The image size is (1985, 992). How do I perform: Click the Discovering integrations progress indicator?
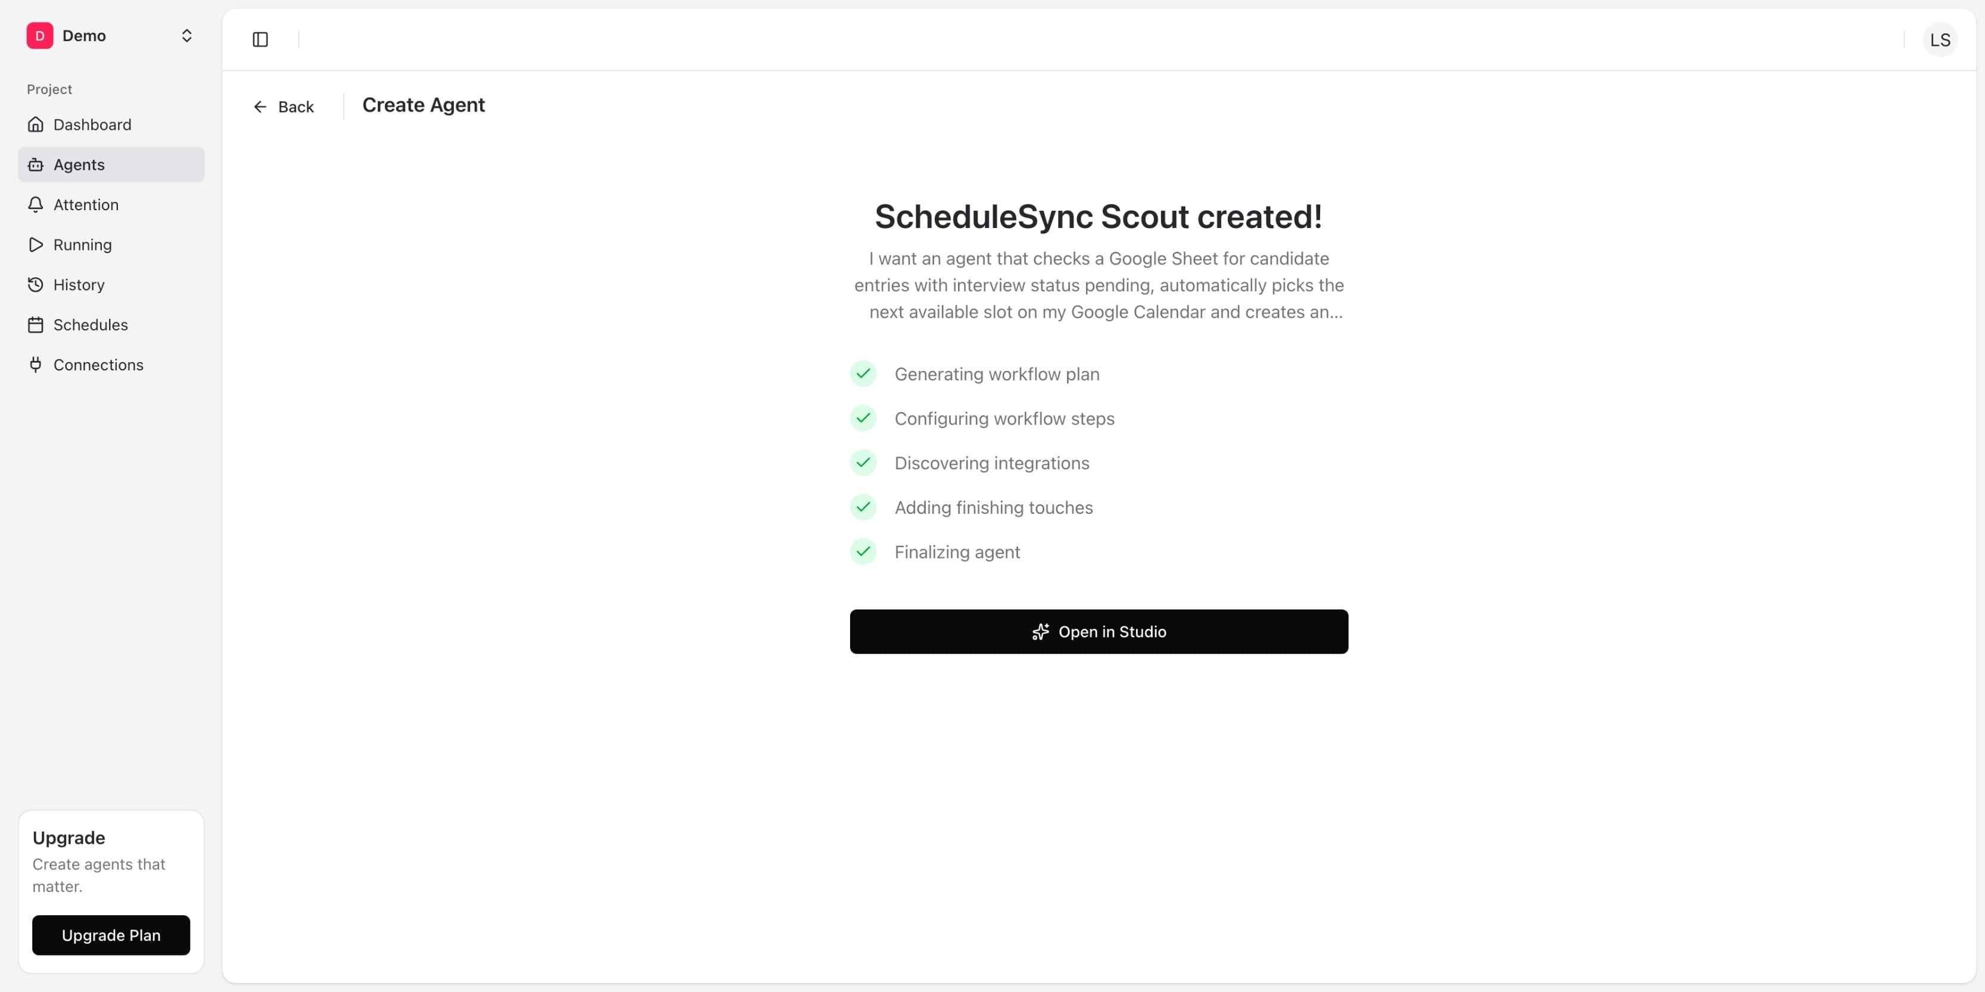click(x=863, y=463)
